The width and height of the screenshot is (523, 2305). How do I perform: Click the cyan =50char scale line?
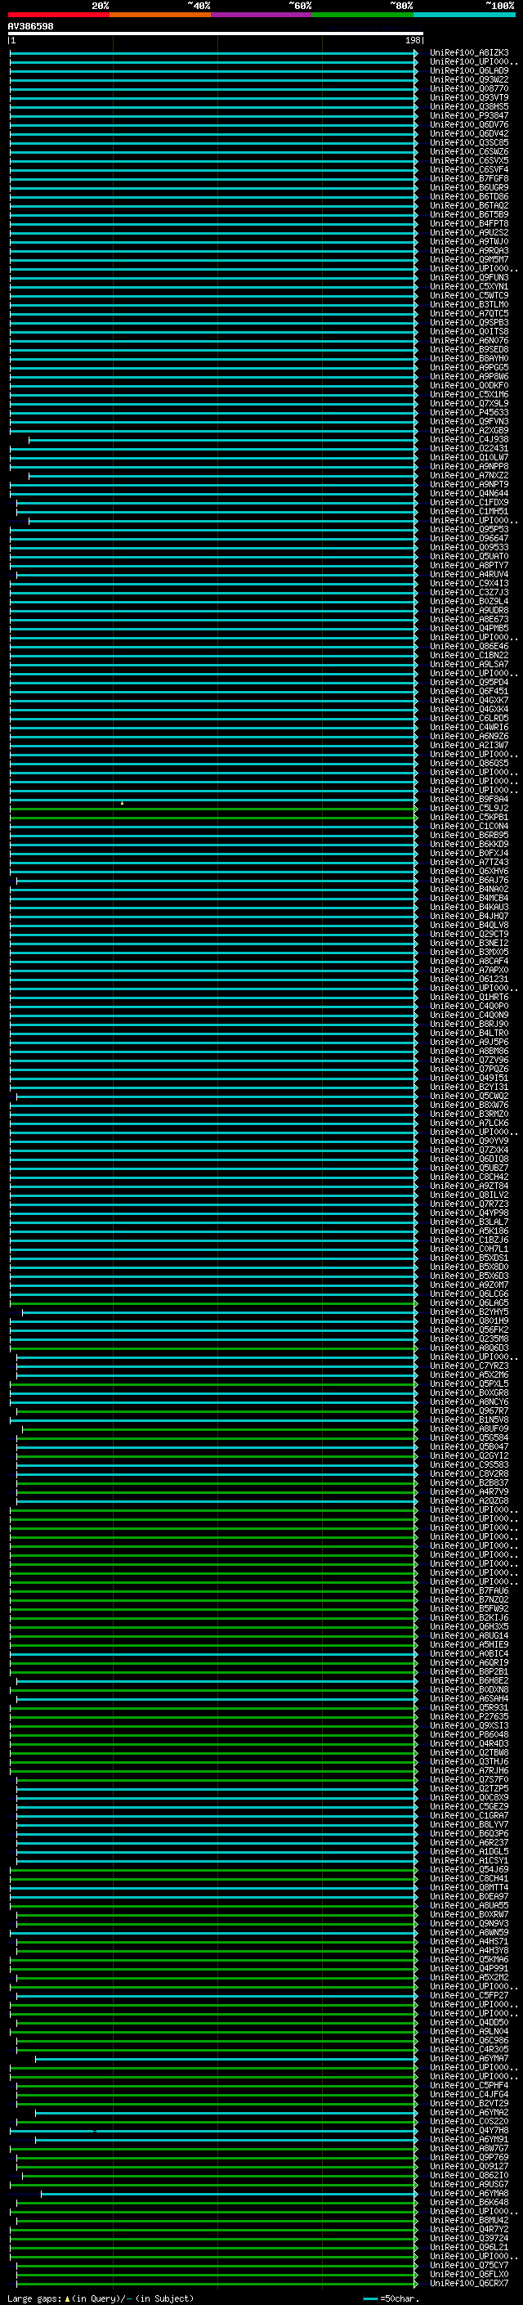point(370,2298)
